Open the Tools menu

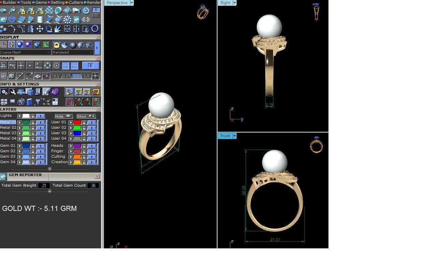pos(26,2)
